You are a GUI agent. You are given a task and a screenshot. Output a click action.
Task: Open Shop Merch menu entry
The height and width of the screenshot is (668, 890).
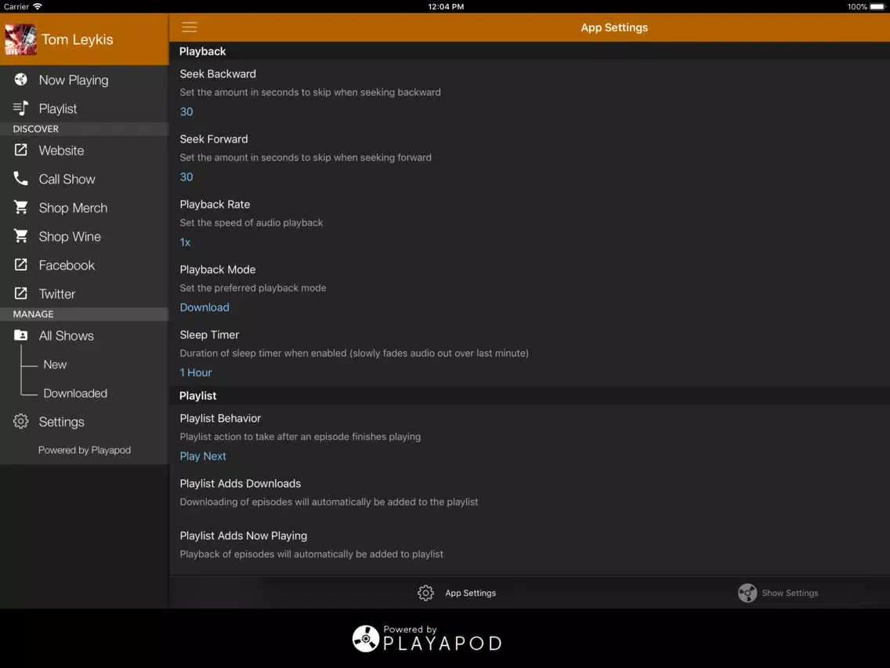point(84,207)
